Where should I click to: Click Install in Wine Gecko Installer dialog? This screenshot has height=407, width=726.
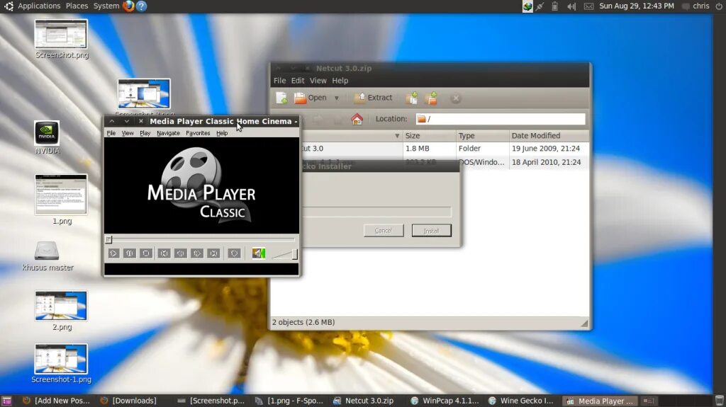coord(431,230)
